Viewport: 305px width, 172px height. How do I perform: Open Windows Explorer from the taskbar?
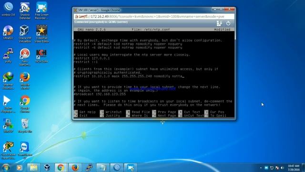click(33, 168)
